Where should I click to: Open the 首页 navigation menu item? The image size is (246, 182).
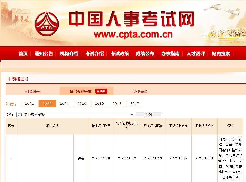tap(23, 54)
